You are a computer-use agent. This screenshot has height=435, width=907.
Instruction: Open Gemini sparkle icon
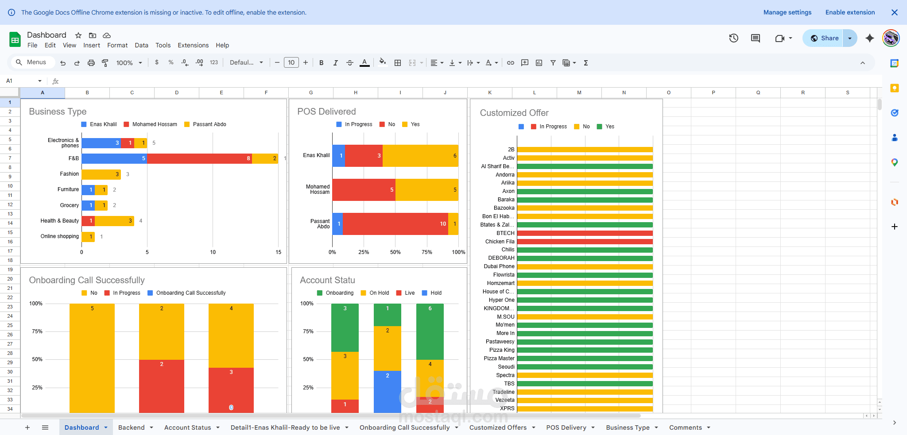click(x=870, y=38)
